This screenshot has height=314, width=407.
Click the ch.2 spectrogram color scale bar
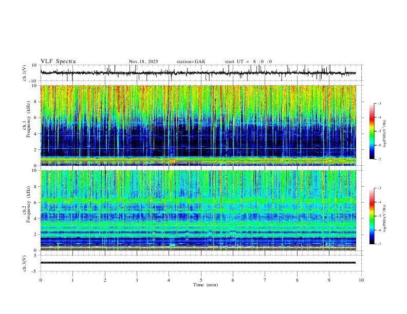point(372,216)
